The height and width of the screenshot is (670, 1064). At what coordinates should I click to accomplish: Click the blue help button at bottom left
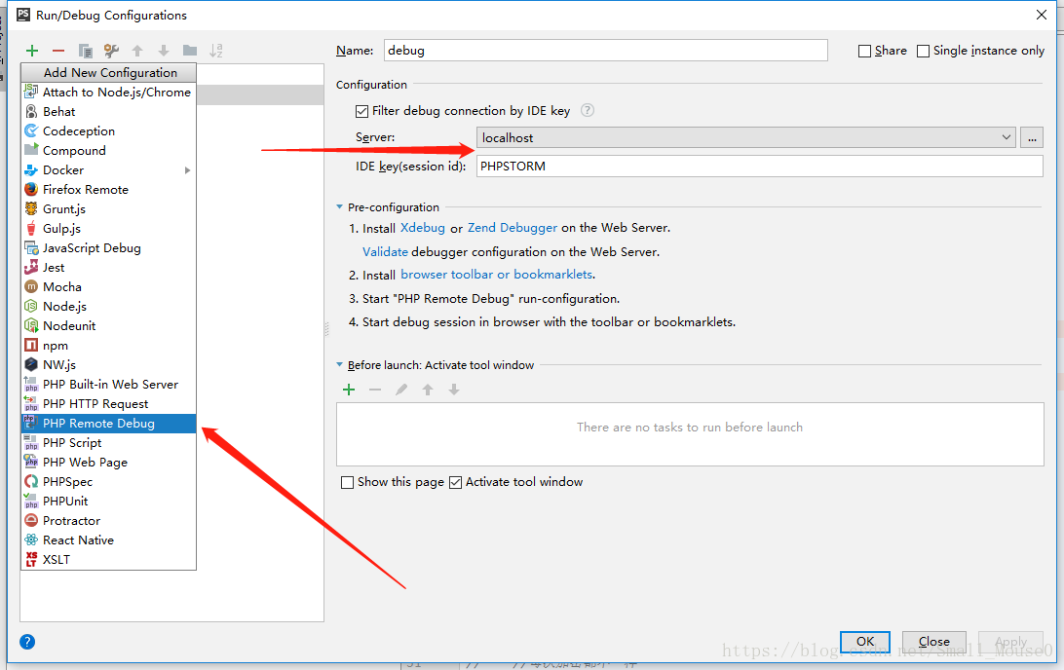[27, 642]
